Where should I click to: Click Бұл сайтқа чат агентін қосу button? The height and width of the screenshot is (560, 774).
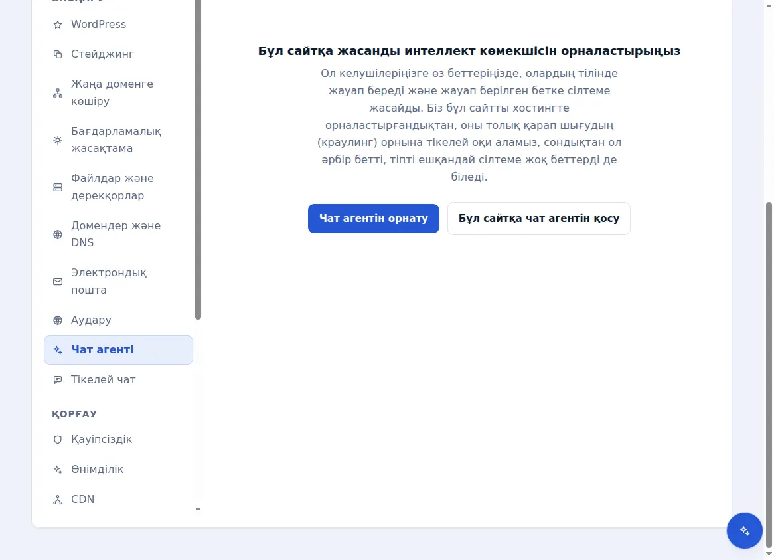click(538, 219)
